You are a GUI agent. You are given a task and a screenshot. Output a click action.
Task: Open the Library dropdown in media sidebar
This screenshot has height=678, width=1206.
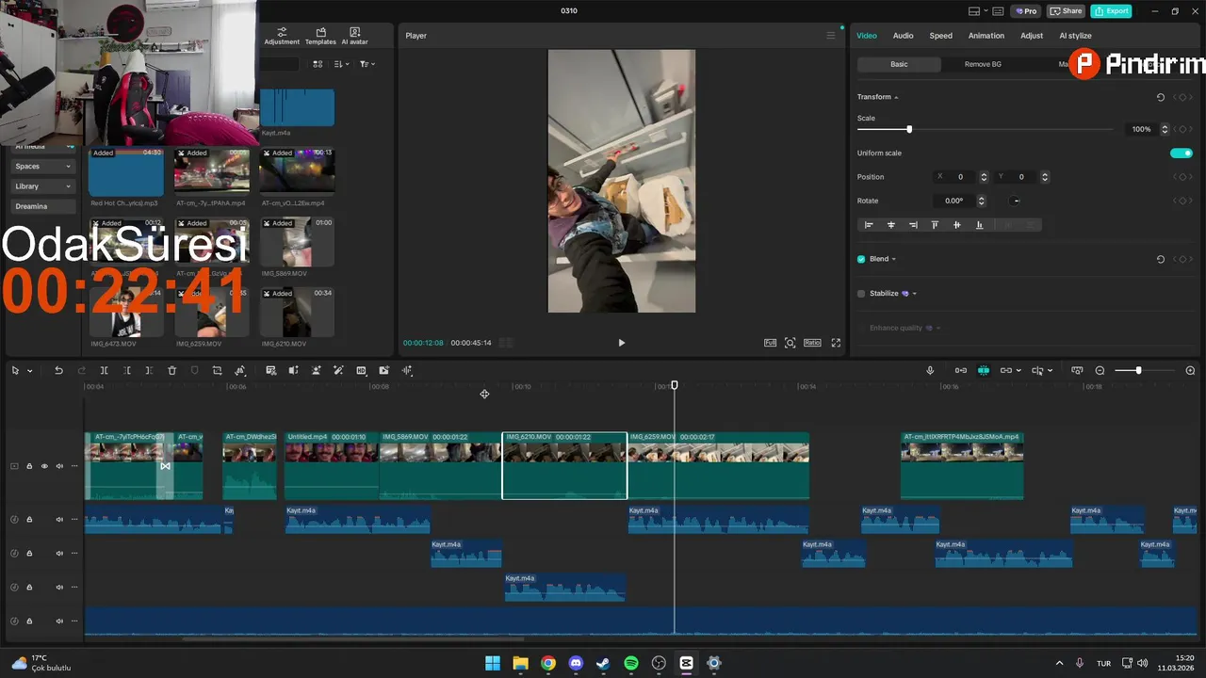tap(42, 186)
